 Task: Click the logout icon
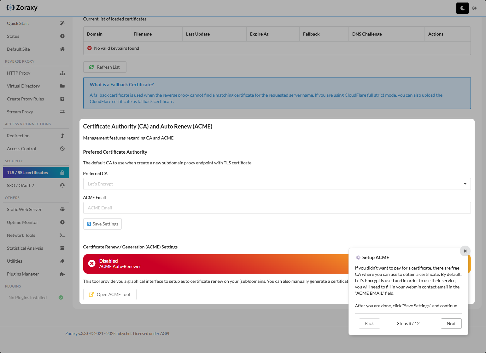tap(475, 8)
